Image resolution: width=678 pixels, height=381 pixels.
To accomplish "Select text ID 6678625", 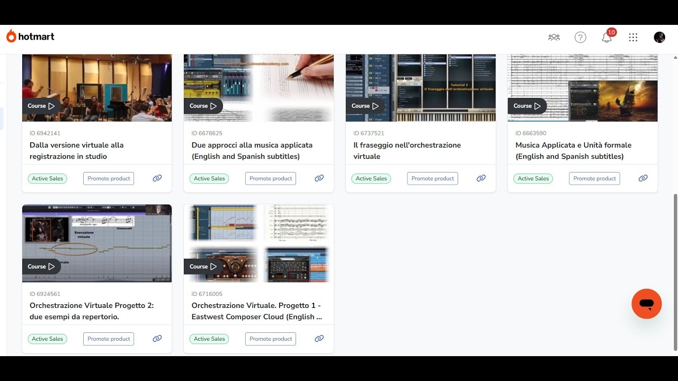I will coord(207,133).
